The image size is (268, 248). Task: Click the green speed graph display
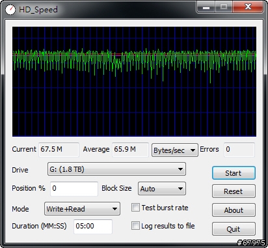coord(134,82)
